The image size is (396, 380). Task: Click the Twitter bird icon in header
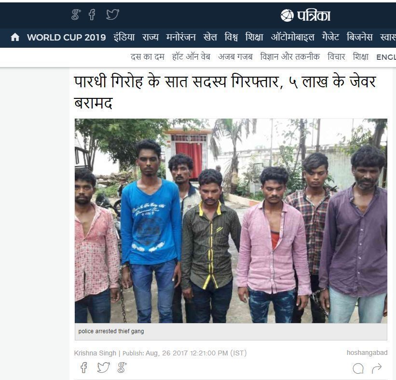(x=112, y=14)
